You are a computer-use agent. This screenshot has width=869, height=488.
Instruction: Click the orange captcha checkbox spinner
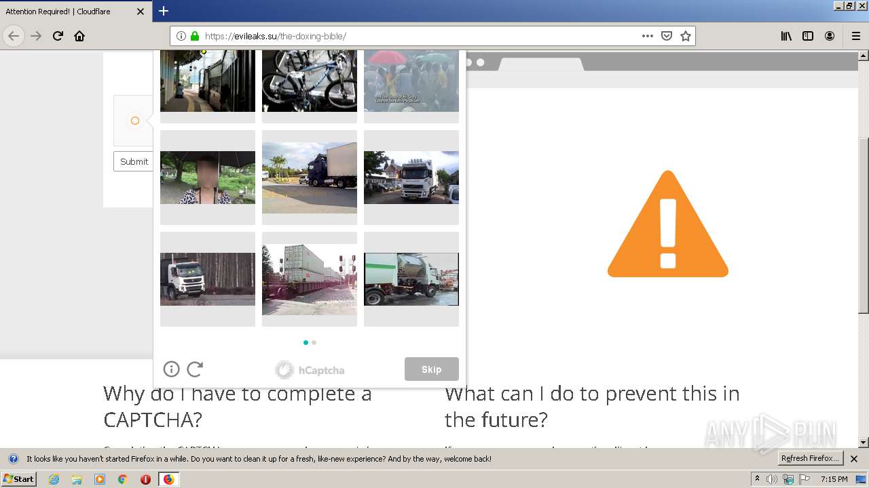[x=134, y=121]
